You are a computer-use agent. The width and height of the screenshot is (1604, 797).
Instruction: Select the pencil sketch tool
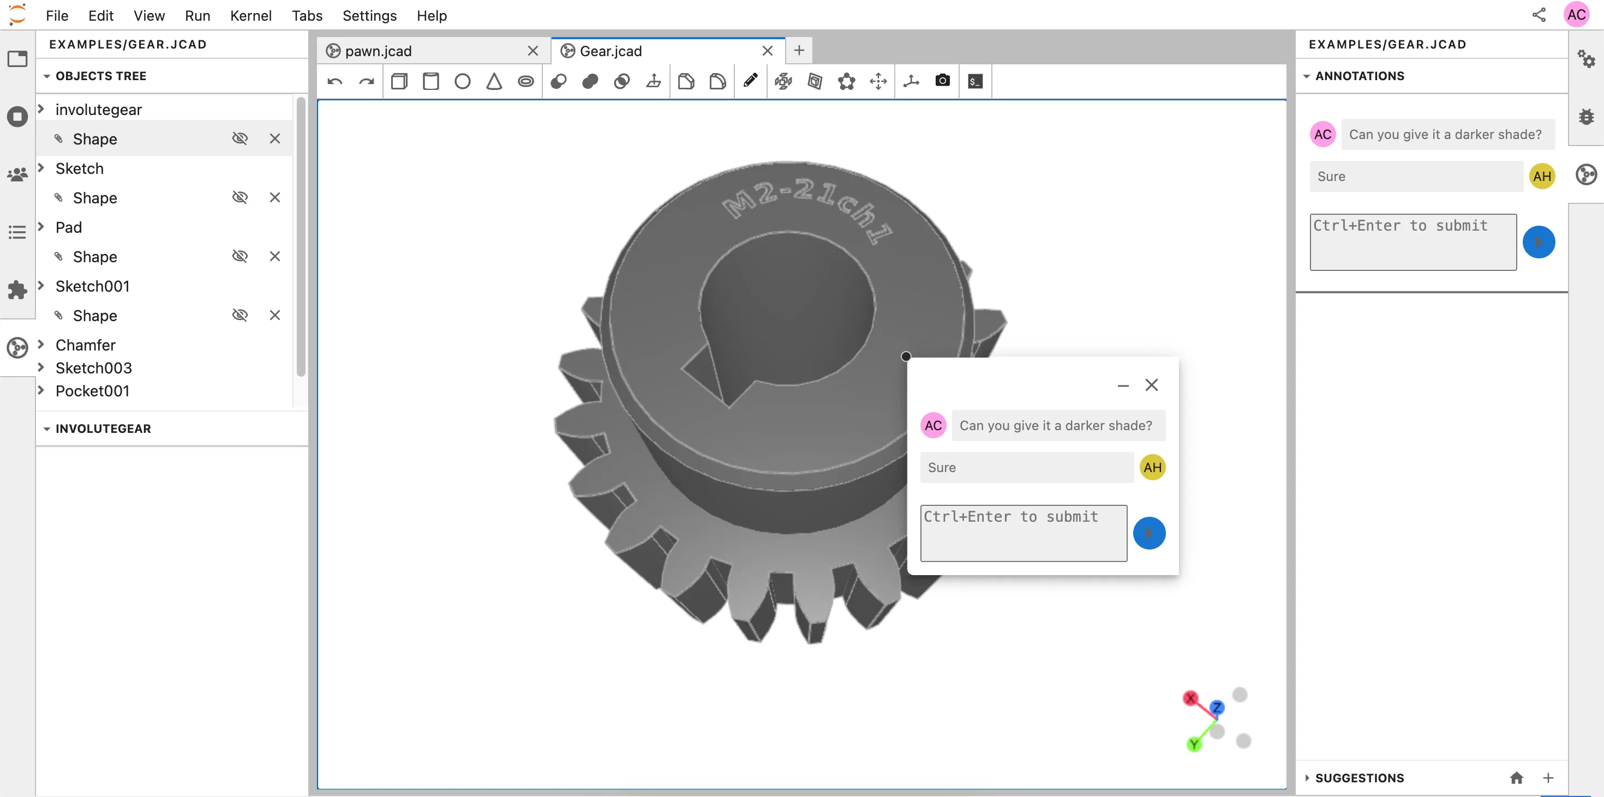point(750,81)
